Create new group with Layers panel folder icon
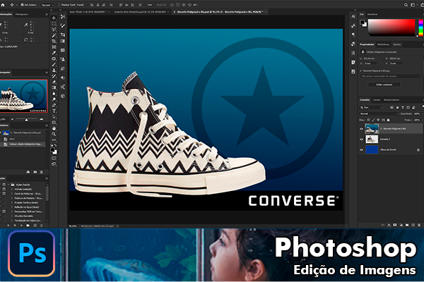This screenshot has width=424, height=282. tap(407, 225)
